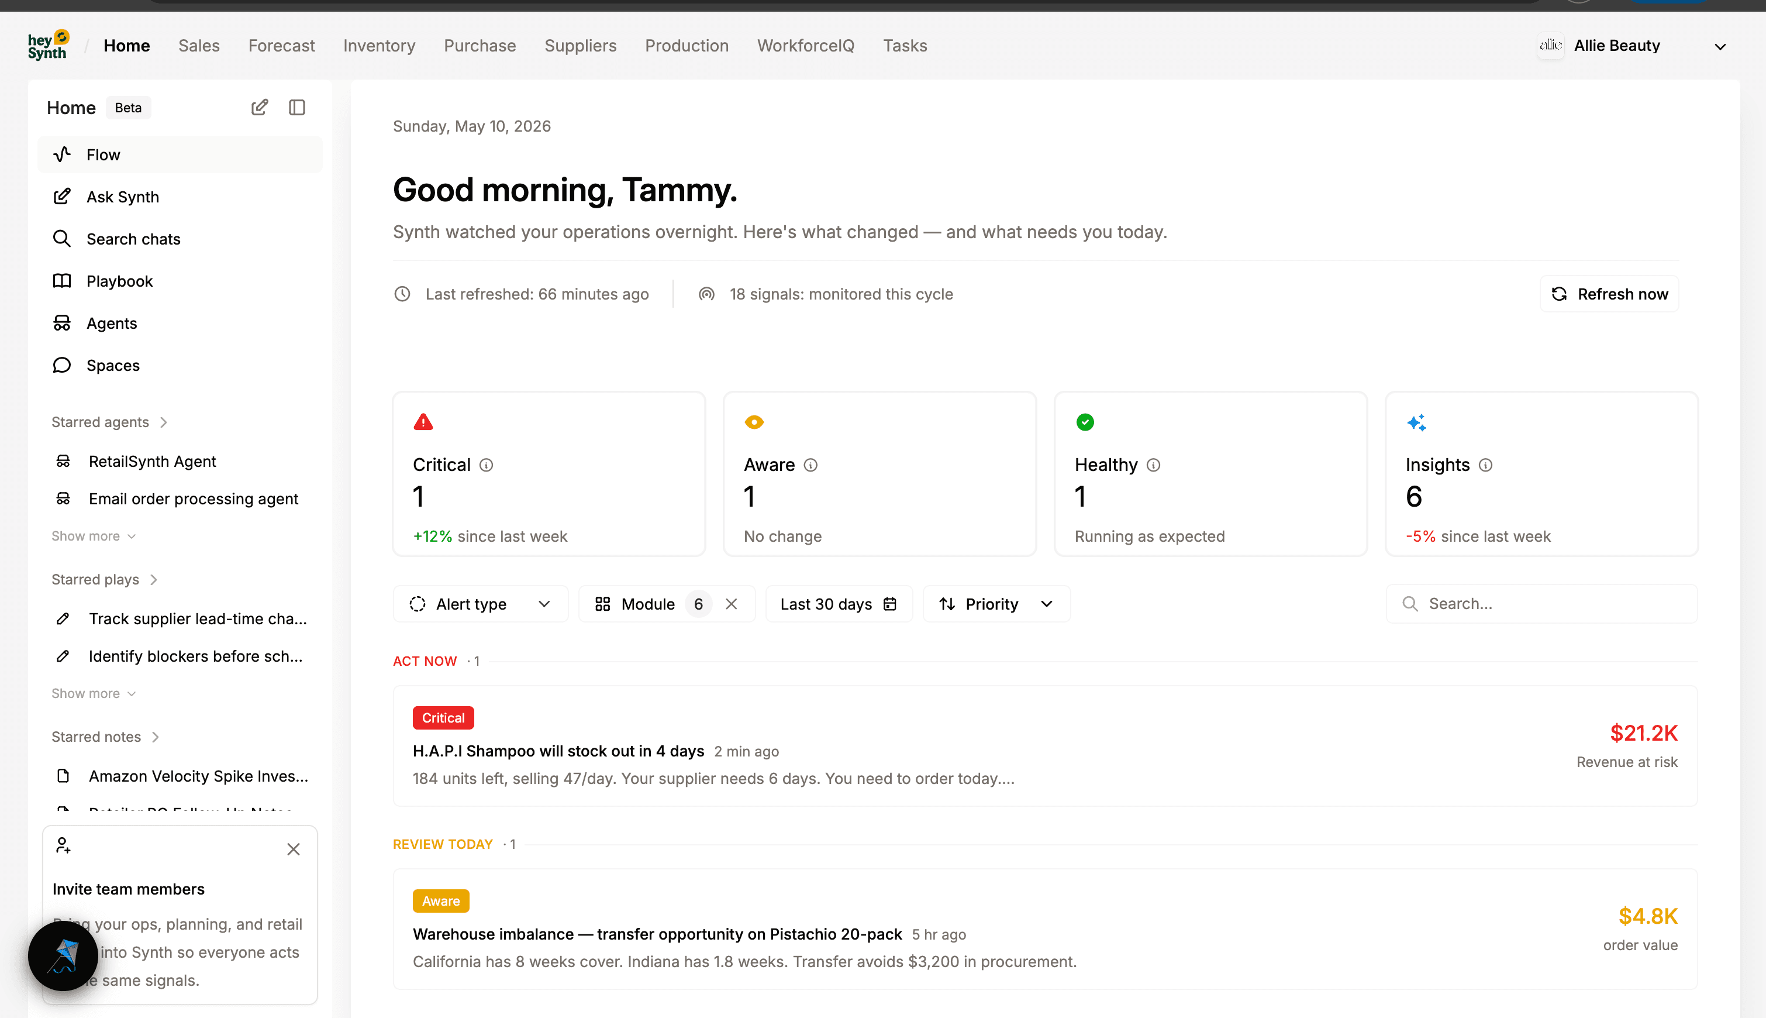Open the Priority sort dropdown

coord(996,603)
